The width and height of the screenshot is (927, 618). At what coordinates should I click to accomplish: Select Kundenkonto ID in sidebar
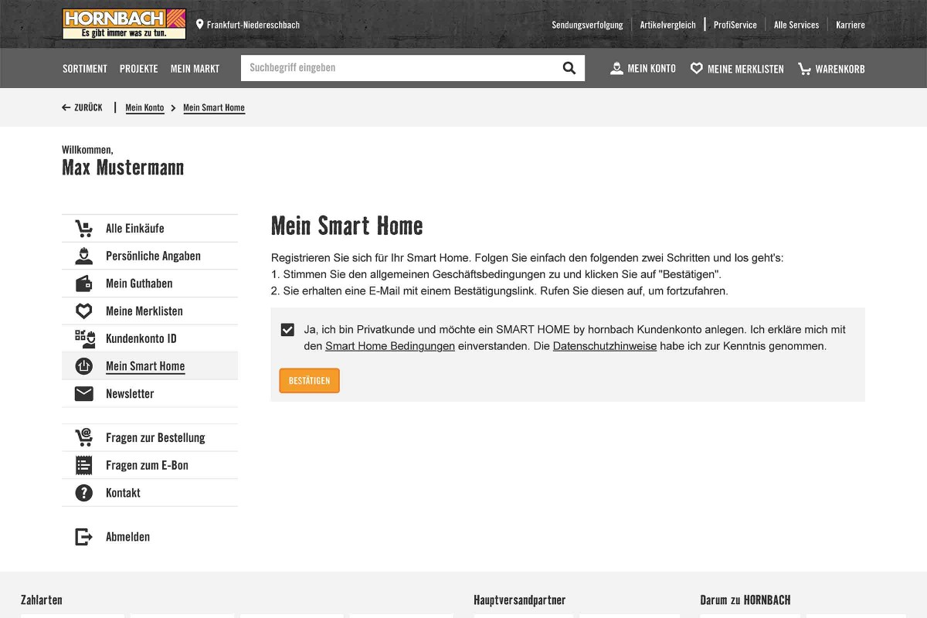pos(150,338)
